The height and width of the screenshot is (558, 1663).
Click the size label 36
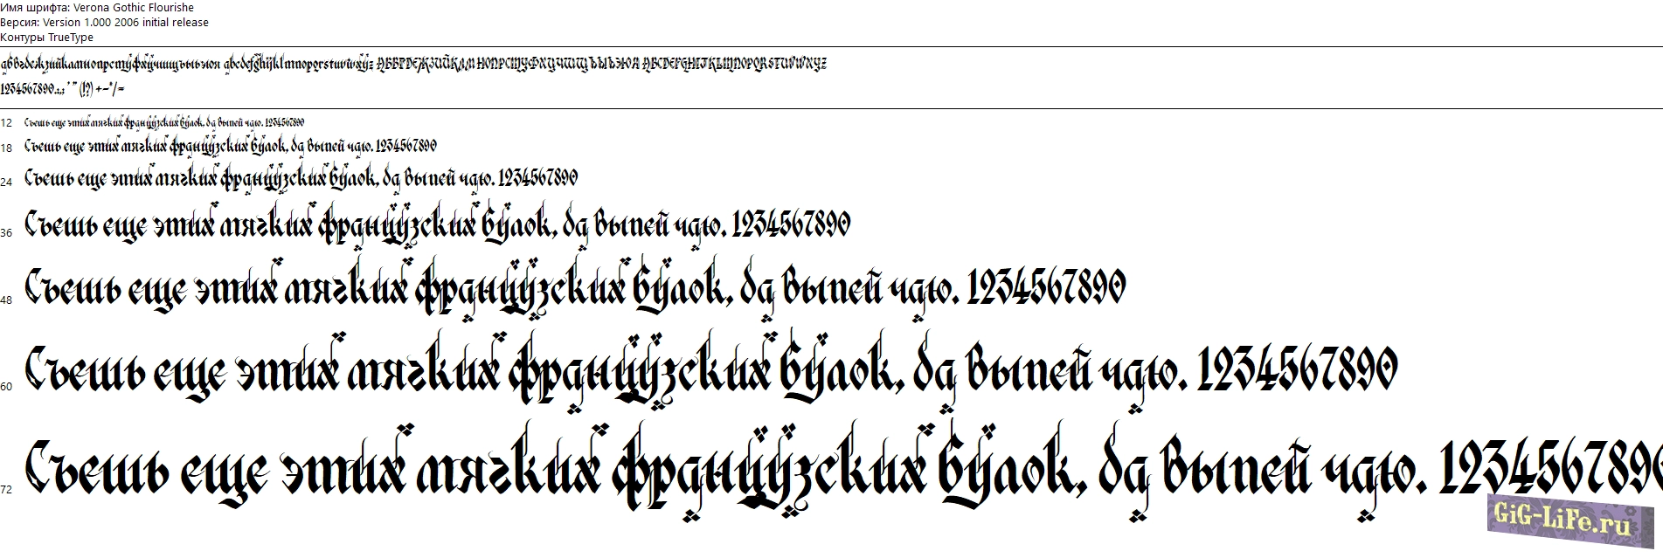click(6, 232)
